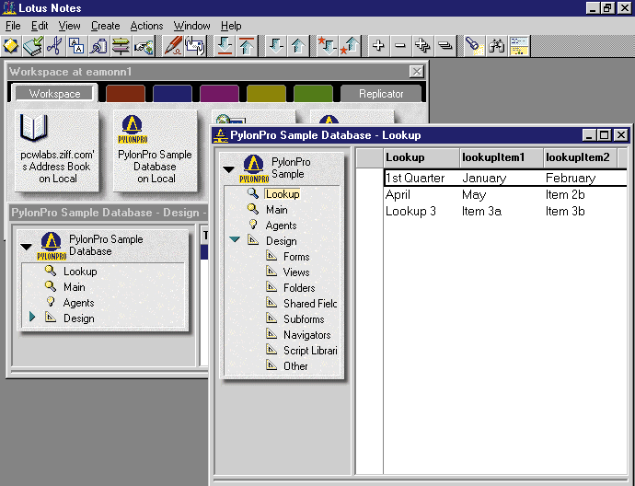The width and height of the screenshot is (635, 486).
Task: Click the hand holding card SmartIcon
Action: 195,45
